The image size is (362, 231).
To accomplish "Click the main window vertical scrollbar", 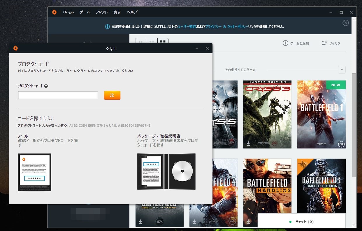I will click(354, 125).
